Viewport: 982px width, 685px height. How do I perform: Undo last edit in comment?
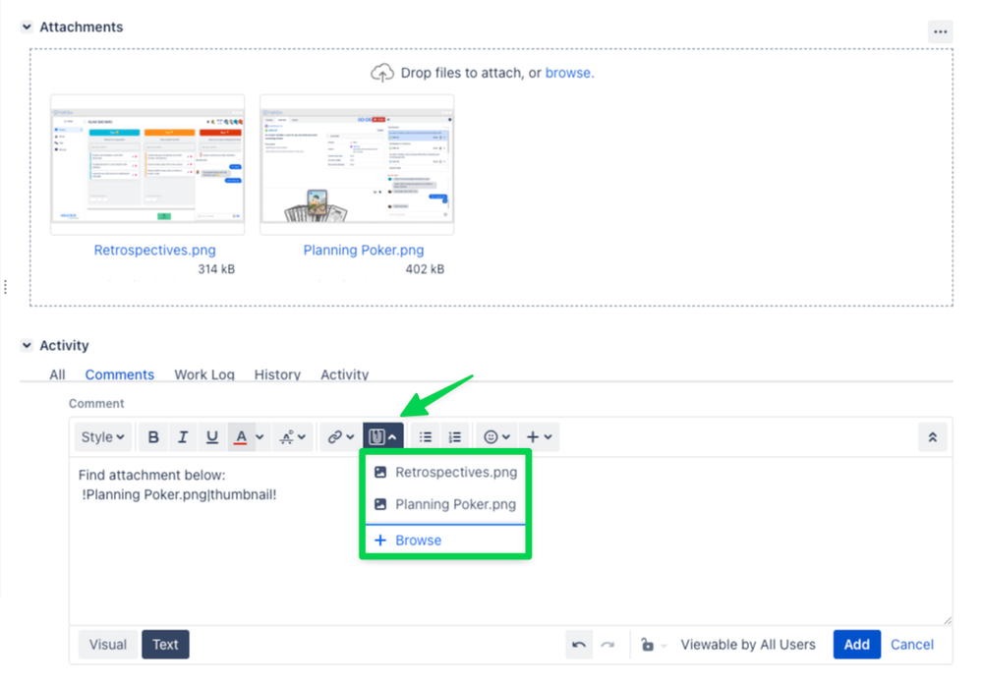579,645
